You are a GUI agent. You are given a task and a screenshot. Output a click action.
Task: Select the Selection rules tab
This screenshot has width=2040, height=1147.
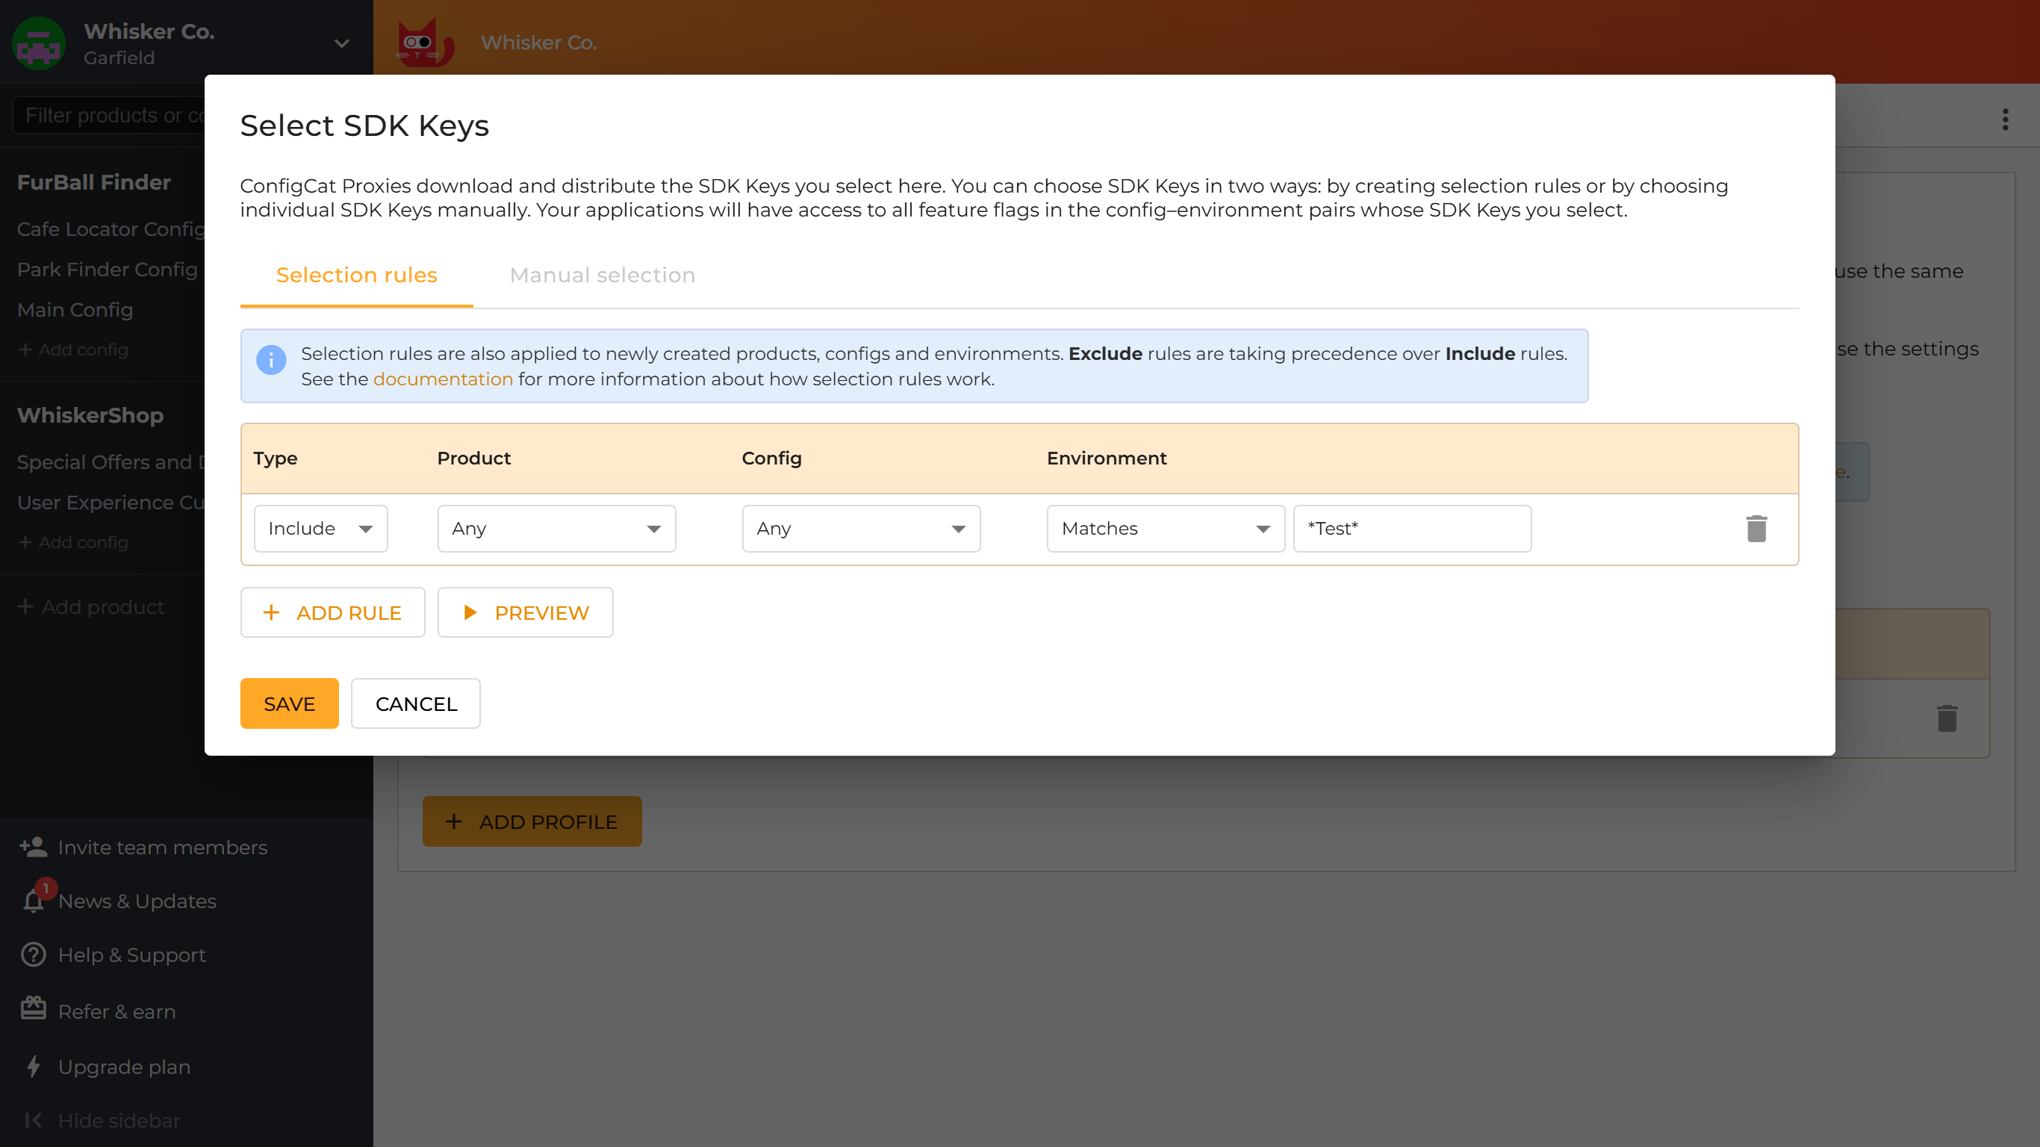pyautogui.click(x=356, y=275)
